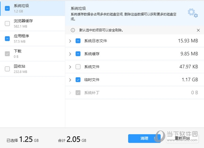This screenshot has height=148, width=204.
Task: Toggle the 系统缓存 checkbox
Action: click(78, 54)
